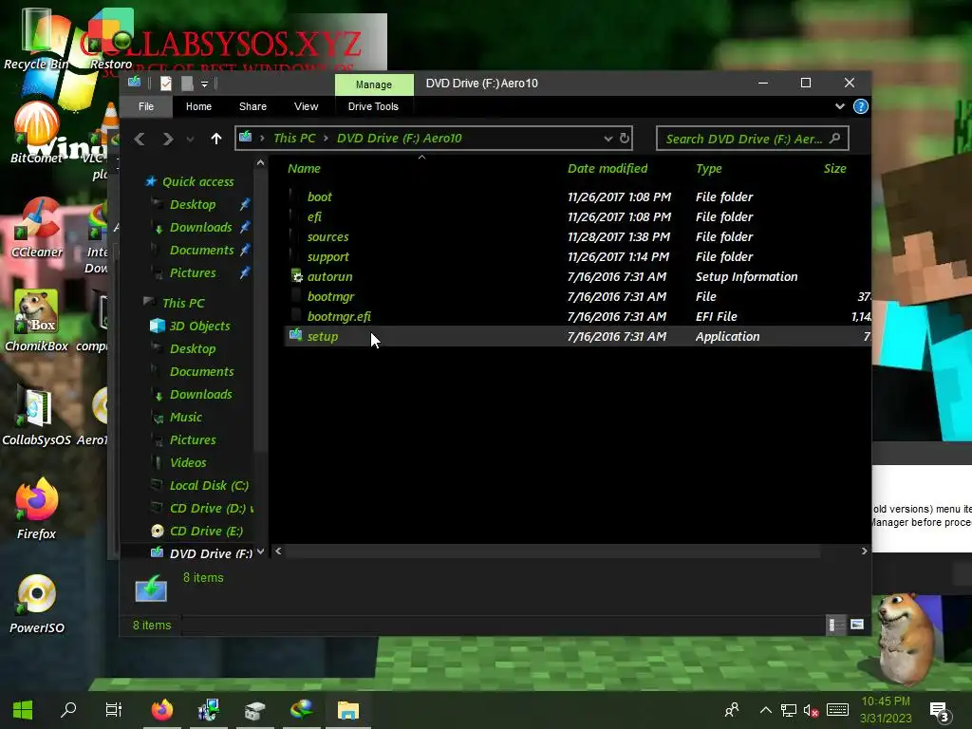
Task: Sort by Size column header
Action: (x=835, y=169)
